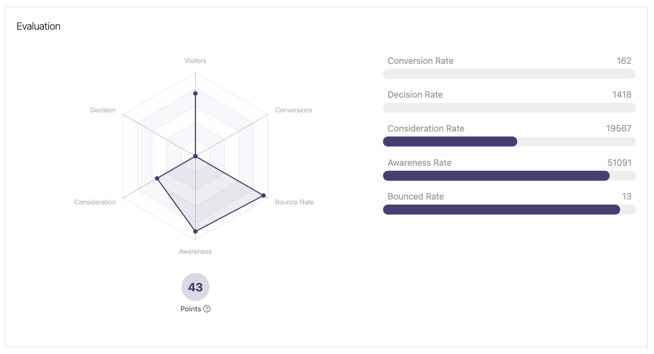Image resolution: width=654 pixels, height=354 pixels.
Task: Select the Awareness axis label
Action: click(x=195, y=251)
